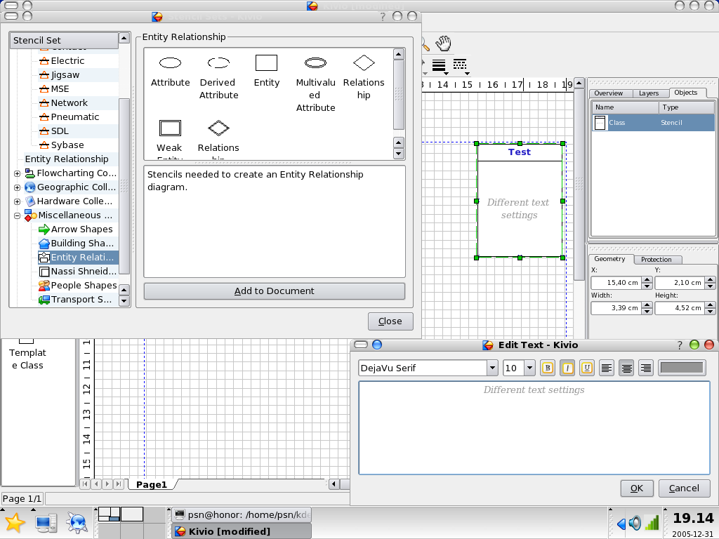719x539 pixels.
Task: Click inside the X position field
Action: click(x=616, y=283)
